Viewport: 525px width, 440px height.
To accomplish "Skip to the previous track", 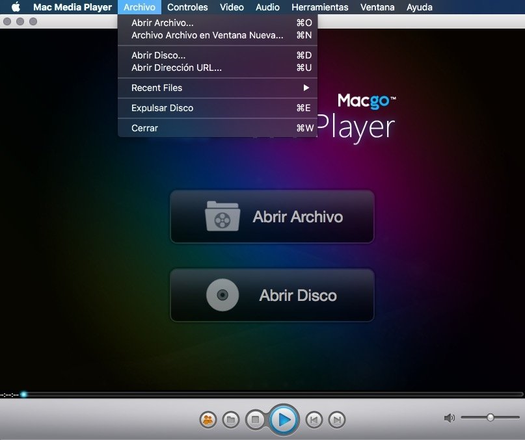I will [x=314, y=420].
